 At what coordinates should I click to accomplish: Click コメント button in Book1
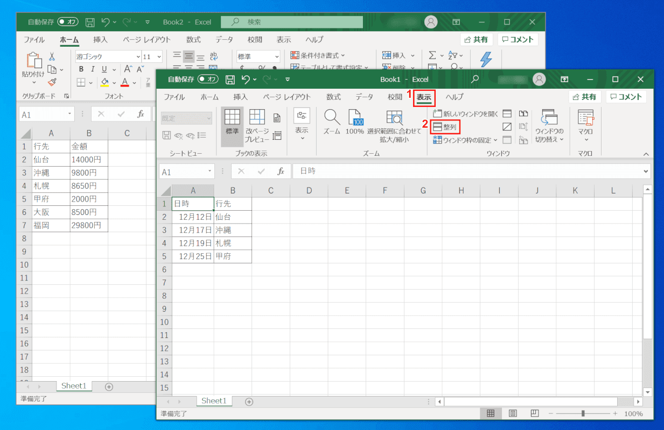pyautogui.click(x=627, y=97)
